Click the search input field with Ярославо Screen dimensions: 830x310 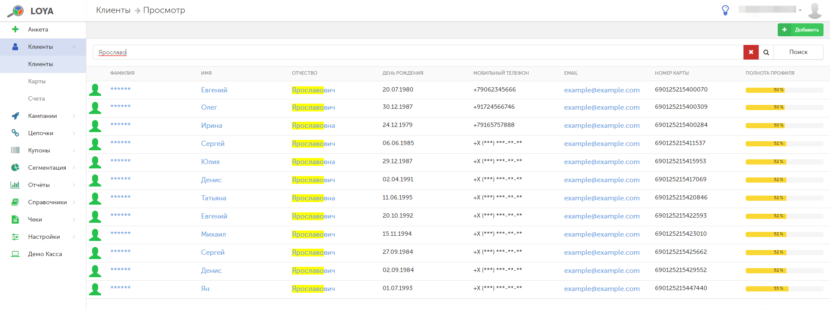pyautogui.click(x=418, y=52)
